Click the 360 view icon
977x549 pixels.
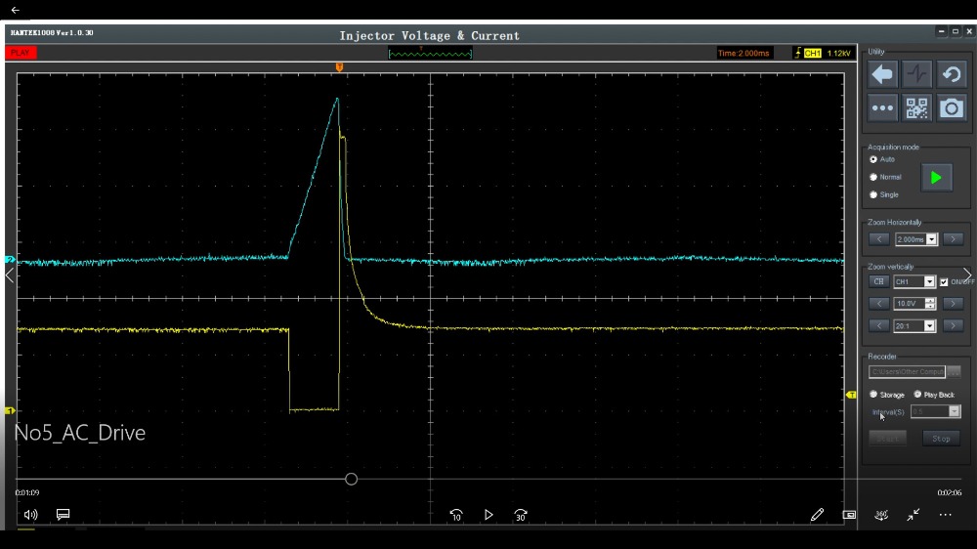click(x=881, y=515)
